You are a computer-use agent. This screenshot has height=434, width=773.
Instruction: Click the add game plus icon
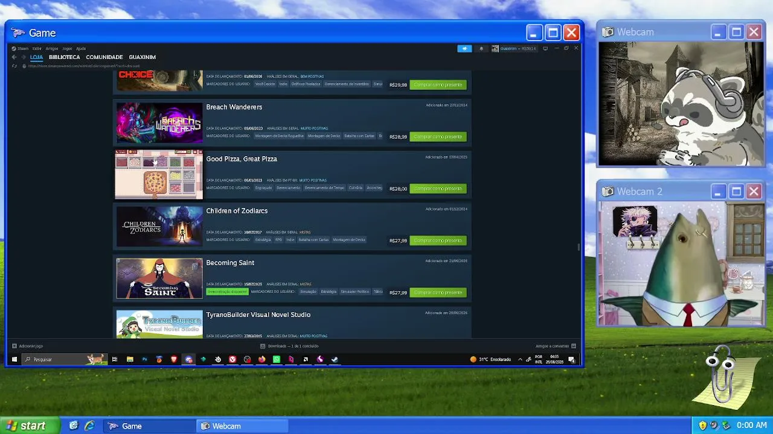(14, 346)
